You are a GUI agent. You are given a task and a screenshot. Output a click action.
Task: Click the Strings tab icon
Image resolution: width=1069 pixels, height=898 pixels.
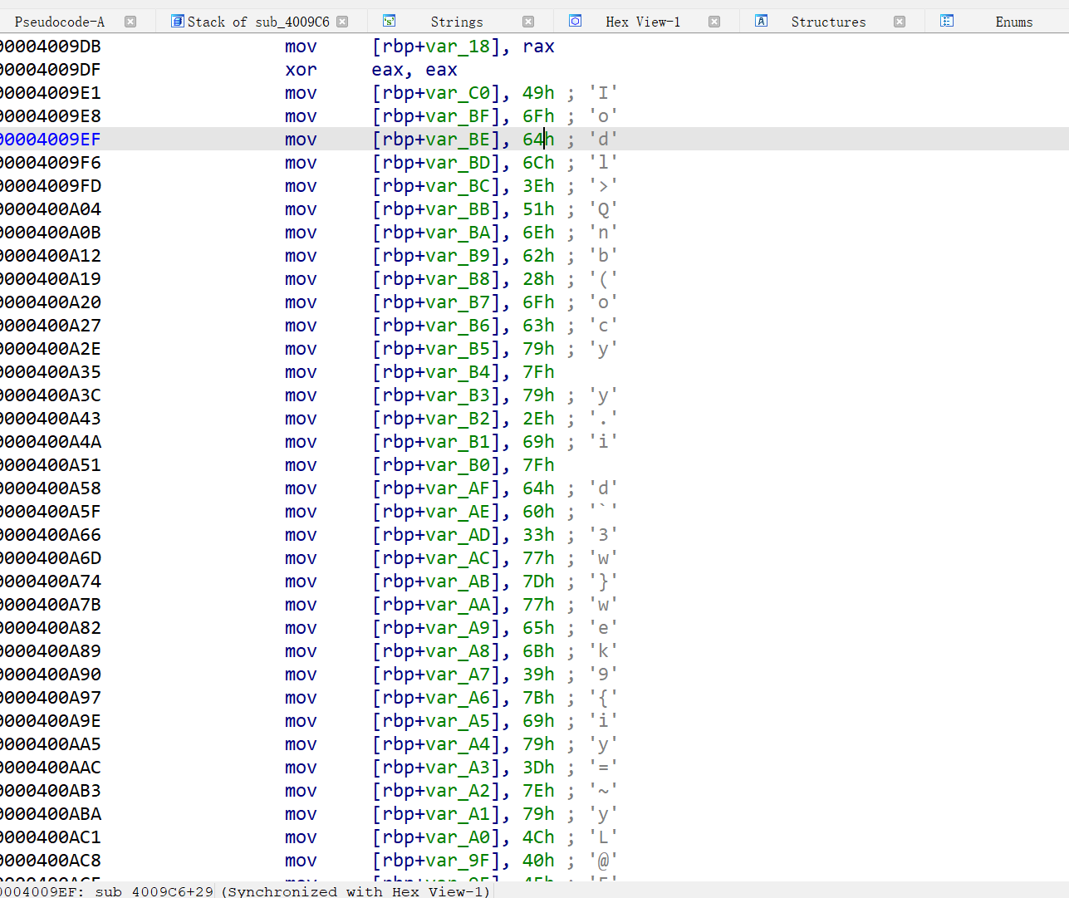point(389,21)
